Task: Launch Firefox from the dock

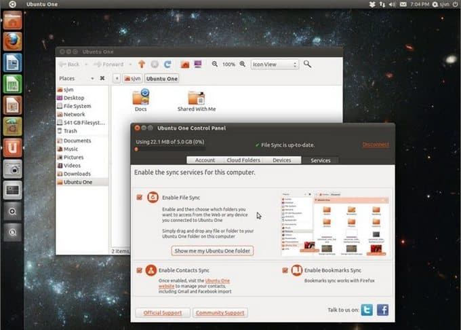Action: pos(12,41)
